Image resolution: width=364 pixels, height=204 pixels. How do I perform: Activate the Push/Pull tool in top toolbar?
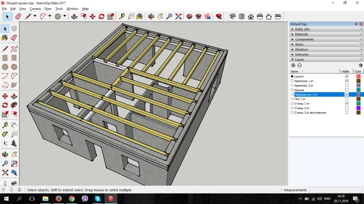(x=74, y=16)
